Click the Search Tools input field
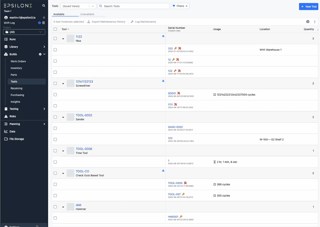This screenshot has width=320, height=227. point(134,6)
